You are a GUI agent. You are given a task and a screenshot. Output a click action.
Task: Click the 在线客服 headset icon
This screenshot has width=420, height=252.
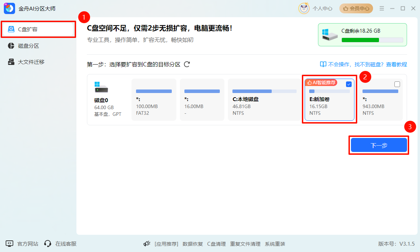pyautogui.click(x=48, y=244)
